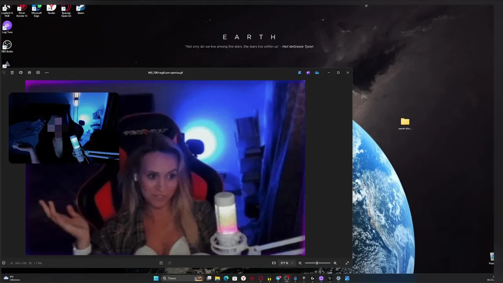Open Yandex Browser from the taskbar
The height and width of the screenshot is (283, 503).
[x=243, y=278]
